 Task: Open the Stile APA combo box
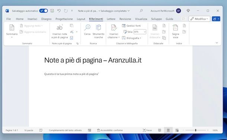coord(140,32)
